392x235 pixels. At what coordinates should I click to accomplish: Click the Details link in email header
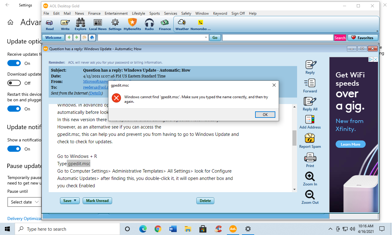[96, 93]
